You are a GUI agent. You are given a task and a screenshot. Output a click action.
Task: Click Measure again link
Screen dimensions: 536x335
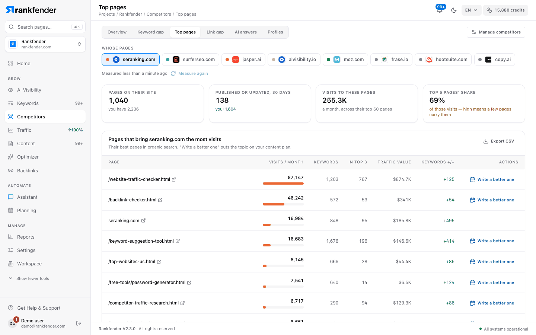click(189, 73)
